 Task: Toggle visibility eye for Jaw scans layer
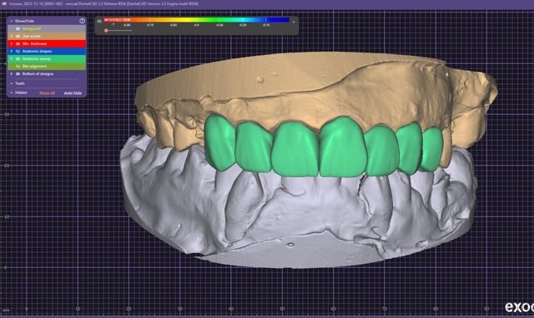[x=18, y=36]
